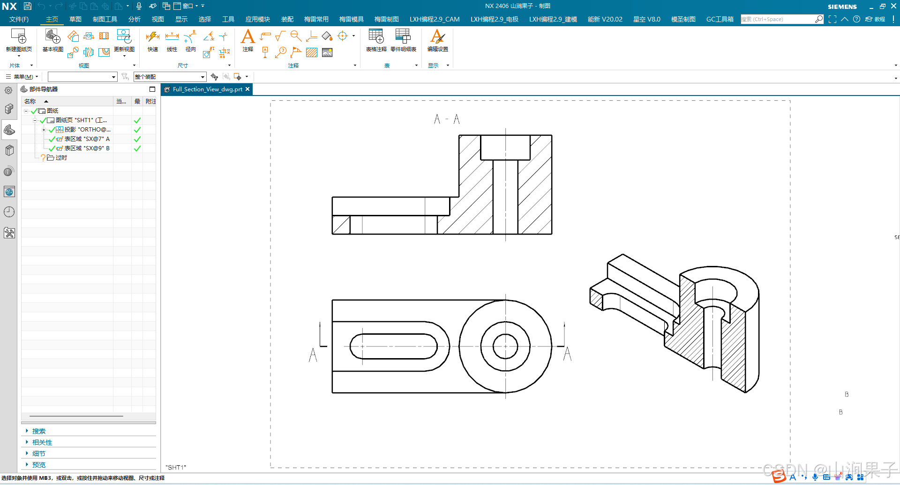Collapse the 图纸页 "SHT1" node
900x485 pixels.
(x=35, y=120)
